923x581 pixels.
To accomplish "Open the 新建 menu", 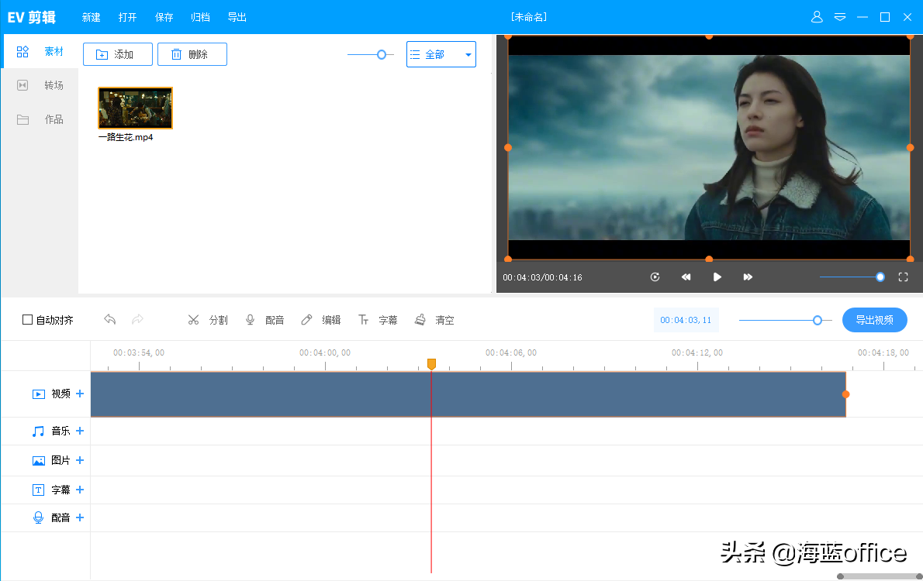I will (92, 17).
